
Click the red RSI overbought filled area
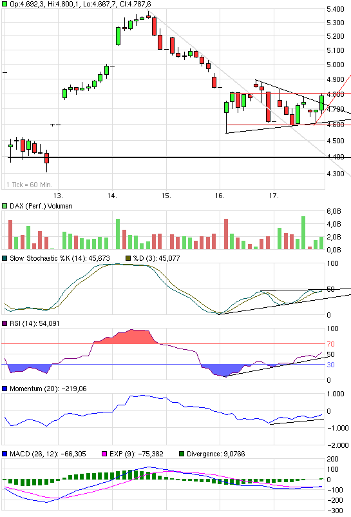127,337
